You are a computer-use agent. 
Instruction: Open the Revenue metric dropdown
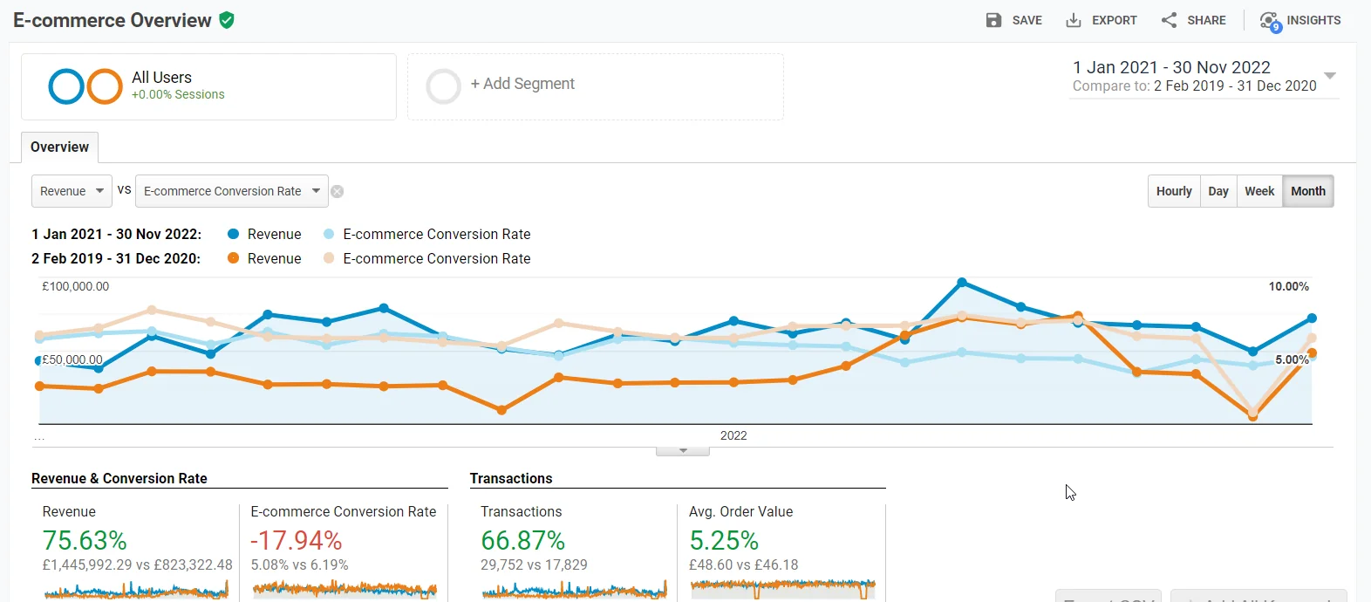(x=72, y=191)
